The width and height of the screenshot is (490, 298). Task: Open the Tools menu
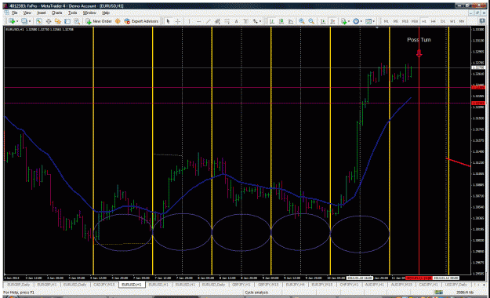click(72, 13)
